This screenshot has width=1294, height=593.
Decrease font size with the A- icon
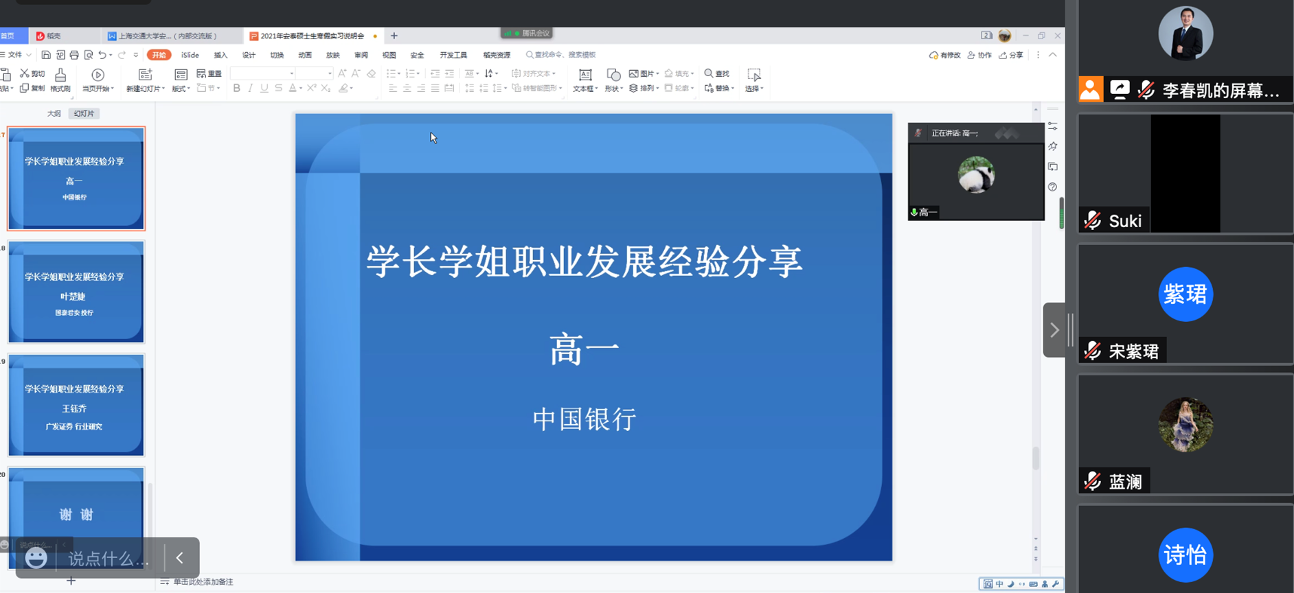click(356, 73)
